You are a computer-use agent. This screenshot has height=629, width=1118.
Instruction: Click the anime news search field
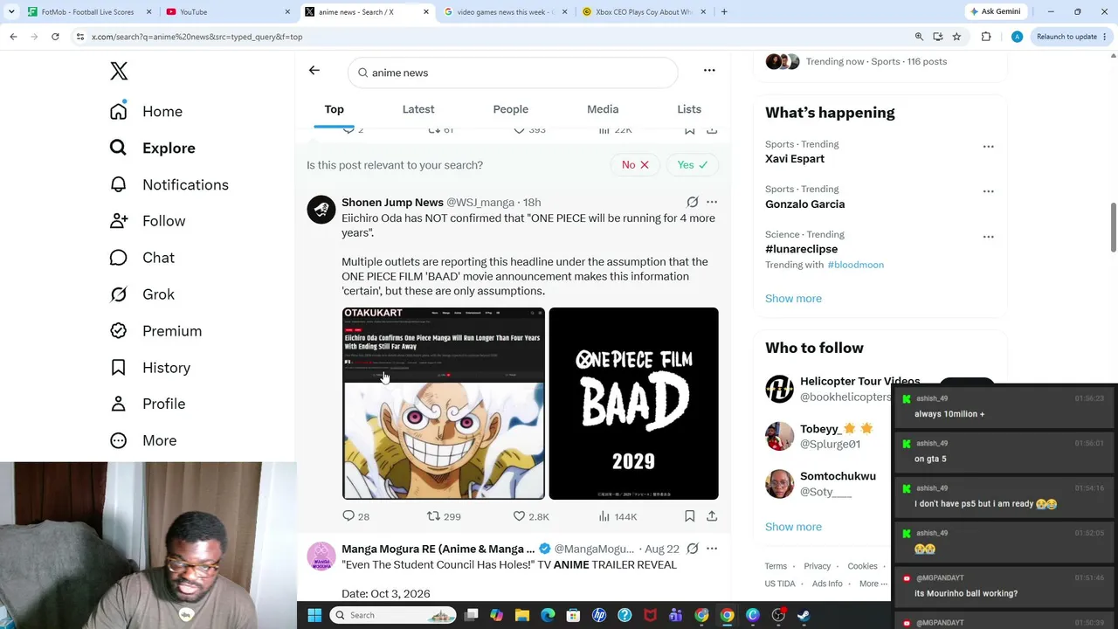click(513, 73)
